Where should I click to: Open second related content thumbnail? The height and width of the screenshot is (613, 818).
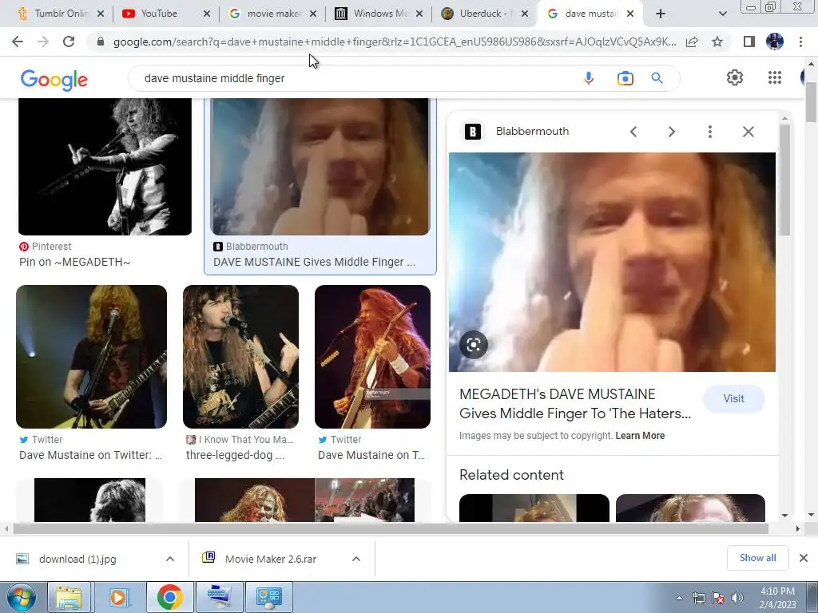(x=690, y=508)
